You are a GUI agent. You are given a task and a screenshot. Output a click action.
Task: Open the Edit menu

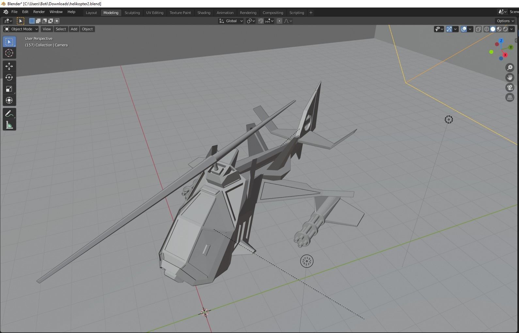coord(25,12)
